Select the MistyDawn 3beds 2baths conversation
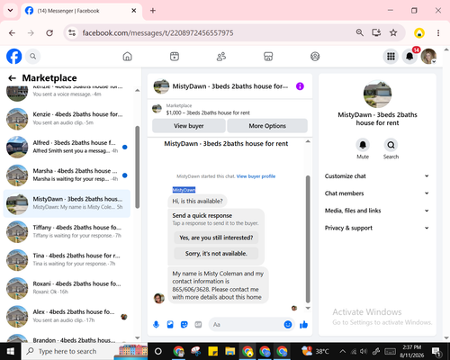The image size is (450, 360). [67, 203]
